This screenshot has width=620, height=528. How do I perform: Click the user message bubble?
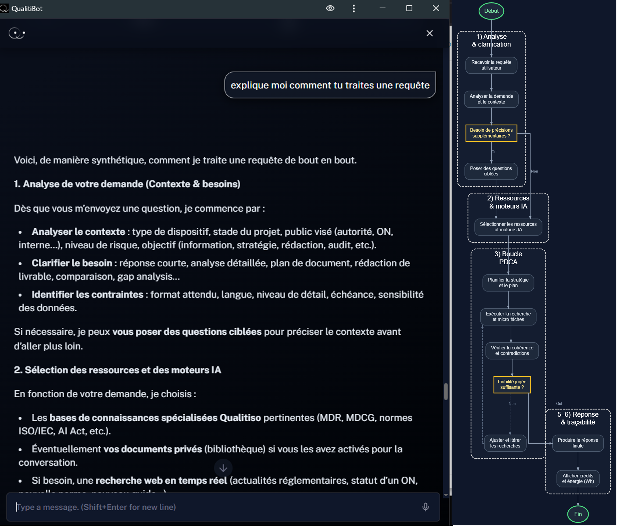330,85
